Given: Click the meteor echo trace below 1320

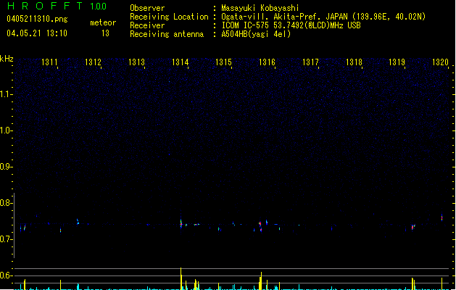Looking at the screenshot, I should coord(442,217).
